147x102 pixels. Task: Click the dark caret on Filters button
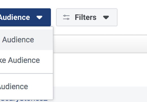point(106,18)
